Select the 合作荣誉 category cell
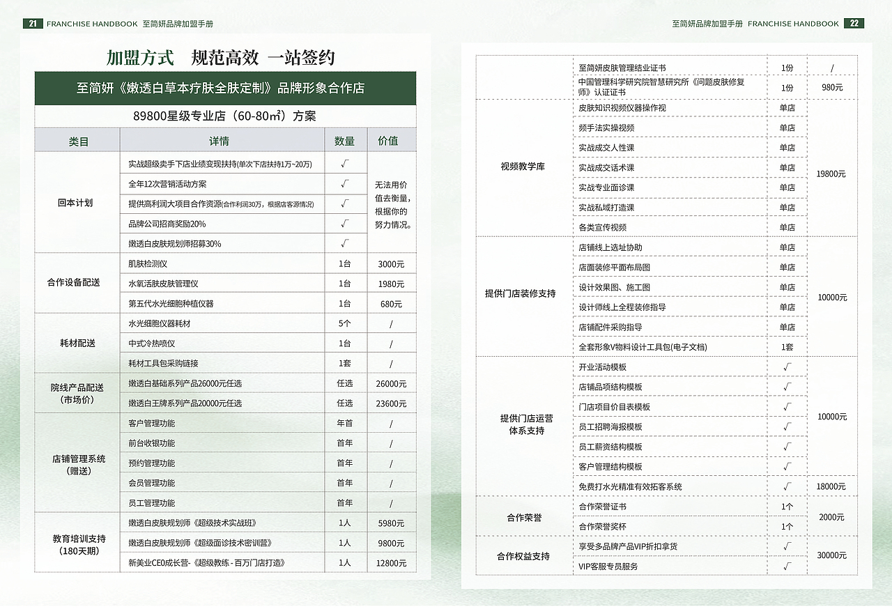892x609 pixels. click(x=523, y=518)
